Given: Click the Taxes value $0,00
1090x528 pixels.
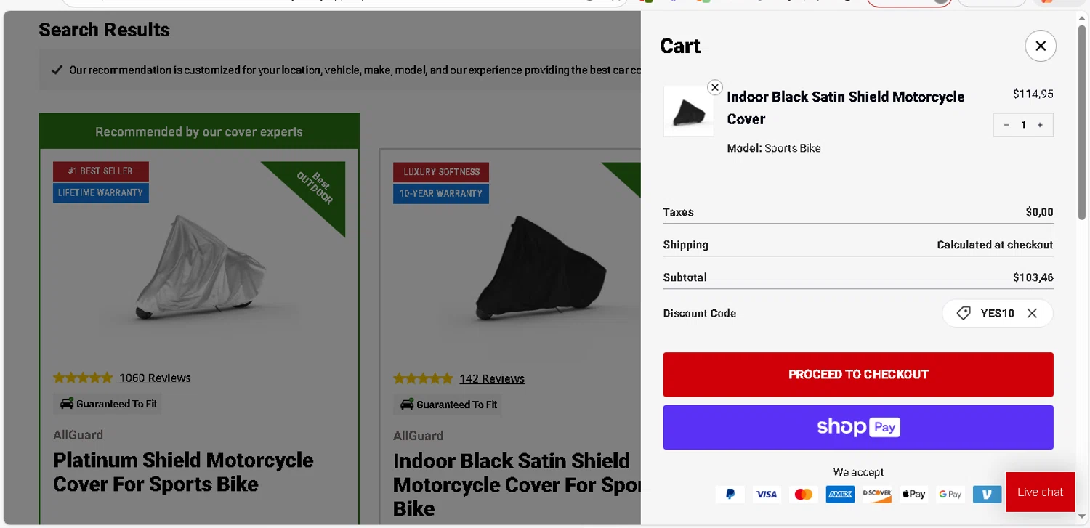Looking at the screenshot, I should (1039, 212).
